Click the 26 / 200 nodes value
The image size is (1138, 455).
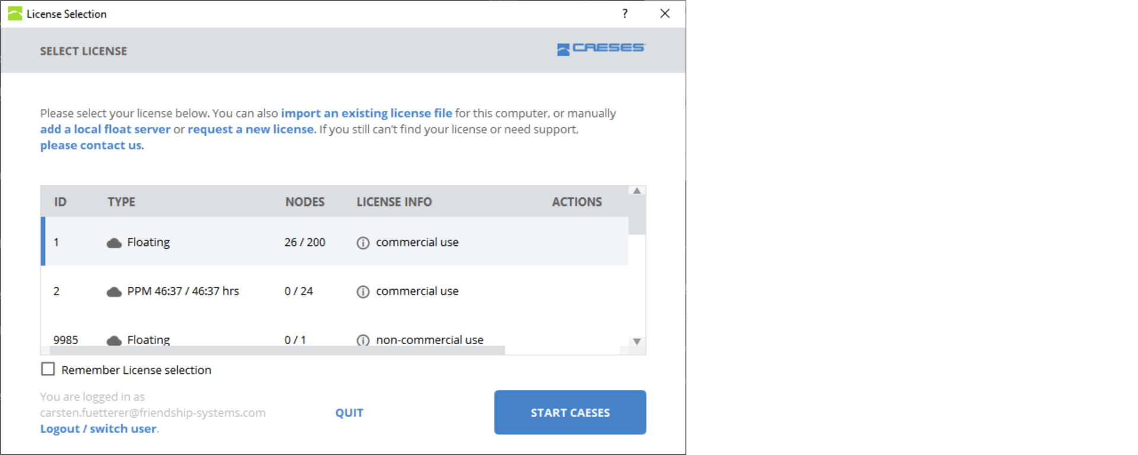tap(305, 242)
